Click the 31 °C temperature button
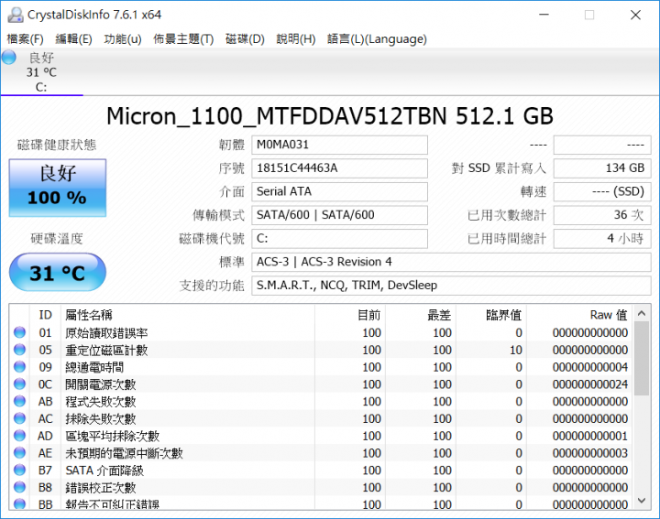 (x=57, y=273)
